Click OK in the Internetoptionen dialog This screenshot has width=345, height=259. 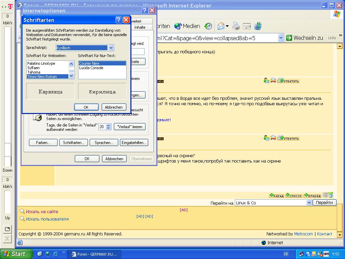pos(87,159)
